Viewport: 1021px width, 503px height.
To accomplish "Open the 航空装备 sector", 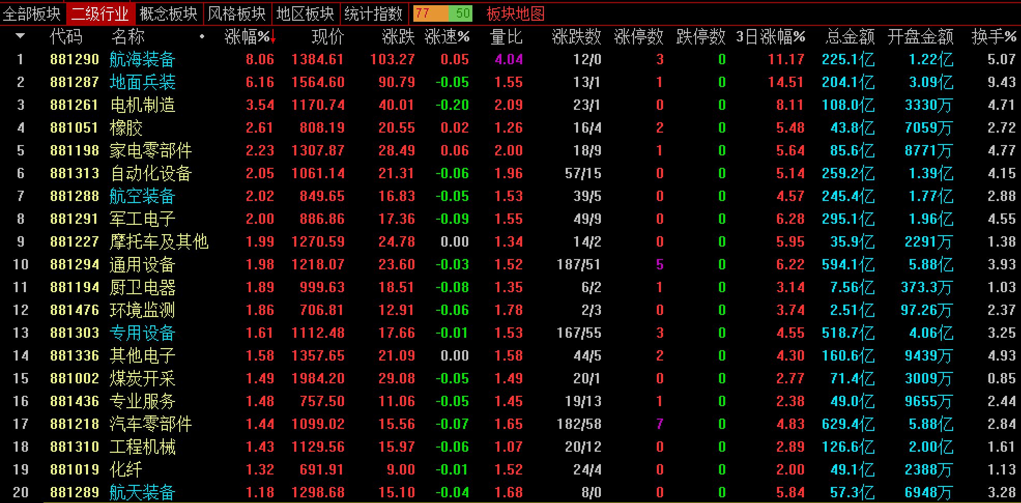I will (x=142, y=196).
